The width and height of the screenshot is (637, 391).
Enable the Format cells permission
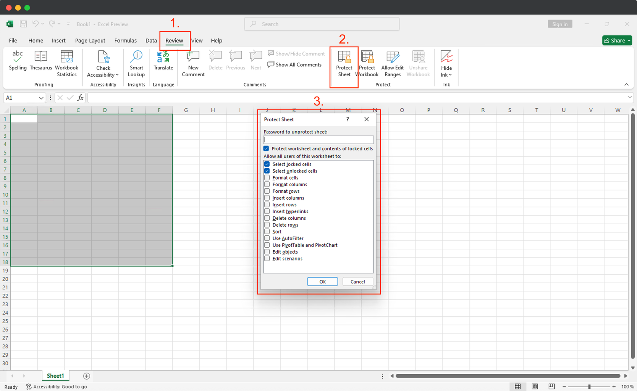tap(267, 177)
